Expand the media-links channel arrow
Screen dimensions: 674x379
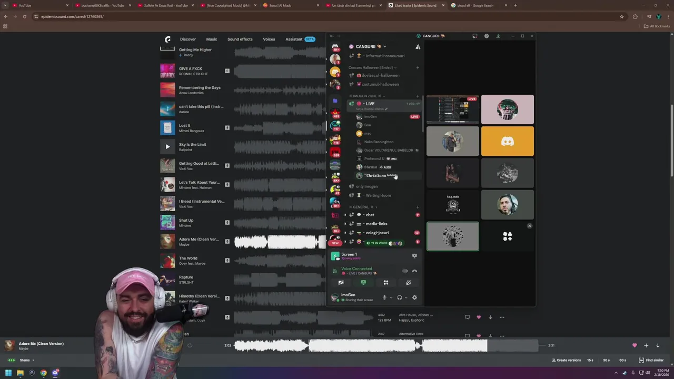click(x=345, y=224)
